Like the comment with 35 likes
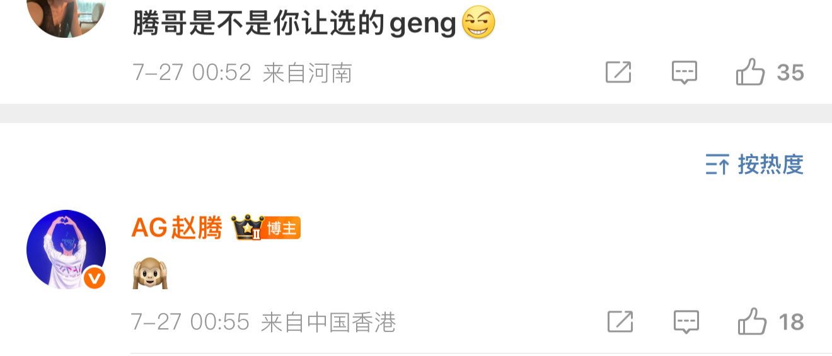Viewport: 832px width, 356px height. click(750, 72)
